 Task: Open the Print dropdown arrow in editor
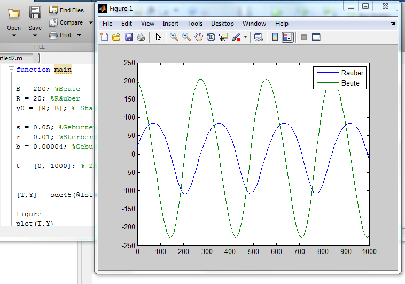click(x=79, y=35)
